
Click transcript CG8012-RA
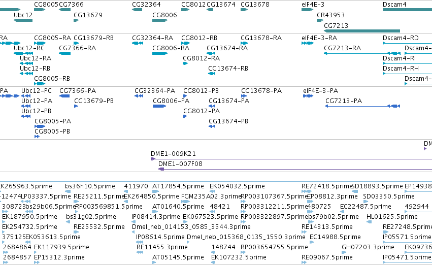pos(202,58)
